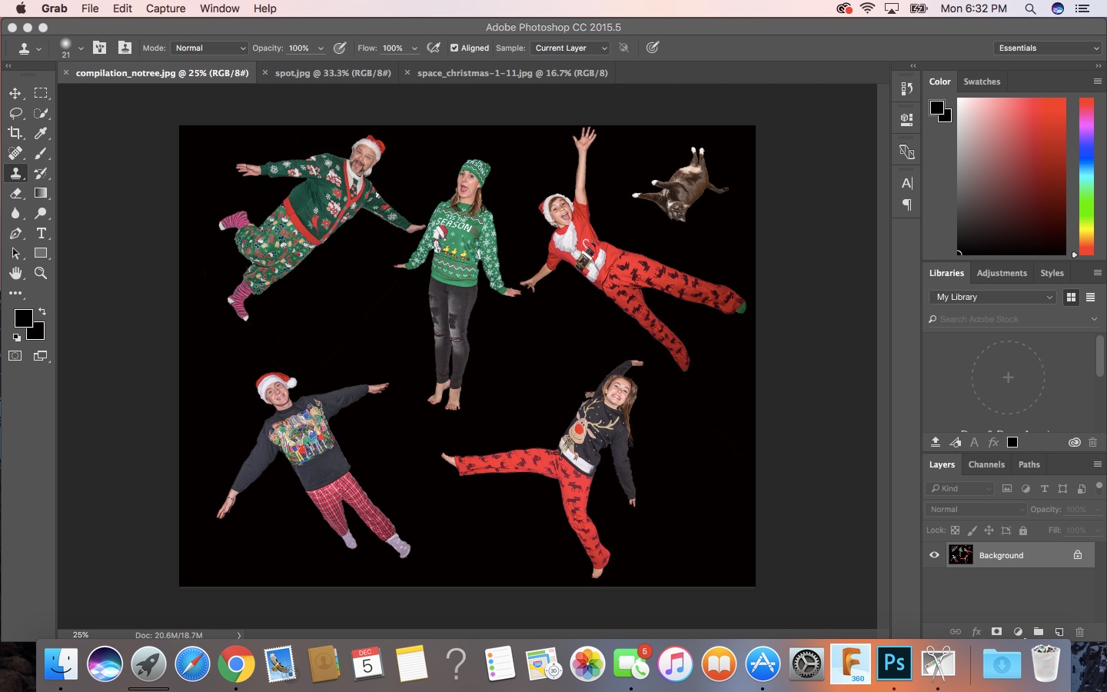Toggle Quick Mask mode
The width and height of the screenshot is (1107, 692).
(15, 356)
